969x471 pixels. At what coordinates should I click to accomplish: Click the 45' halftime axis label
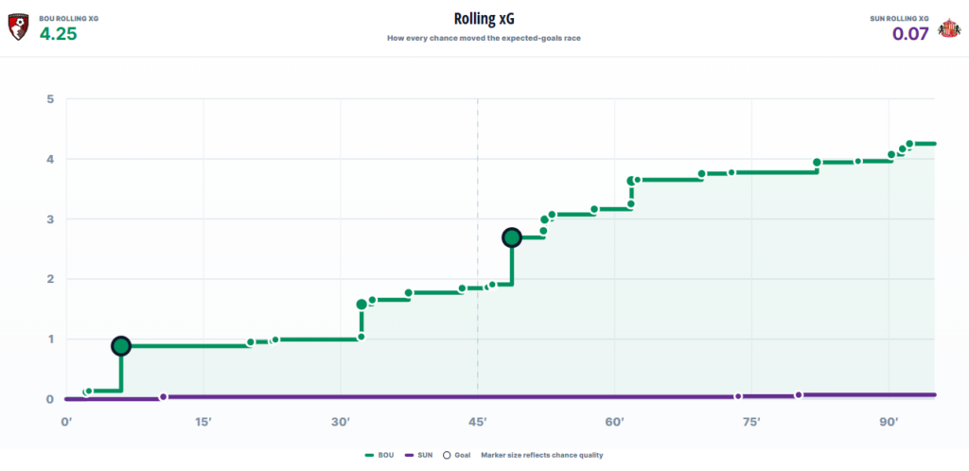pyautogui.click(x=477, y=422)
